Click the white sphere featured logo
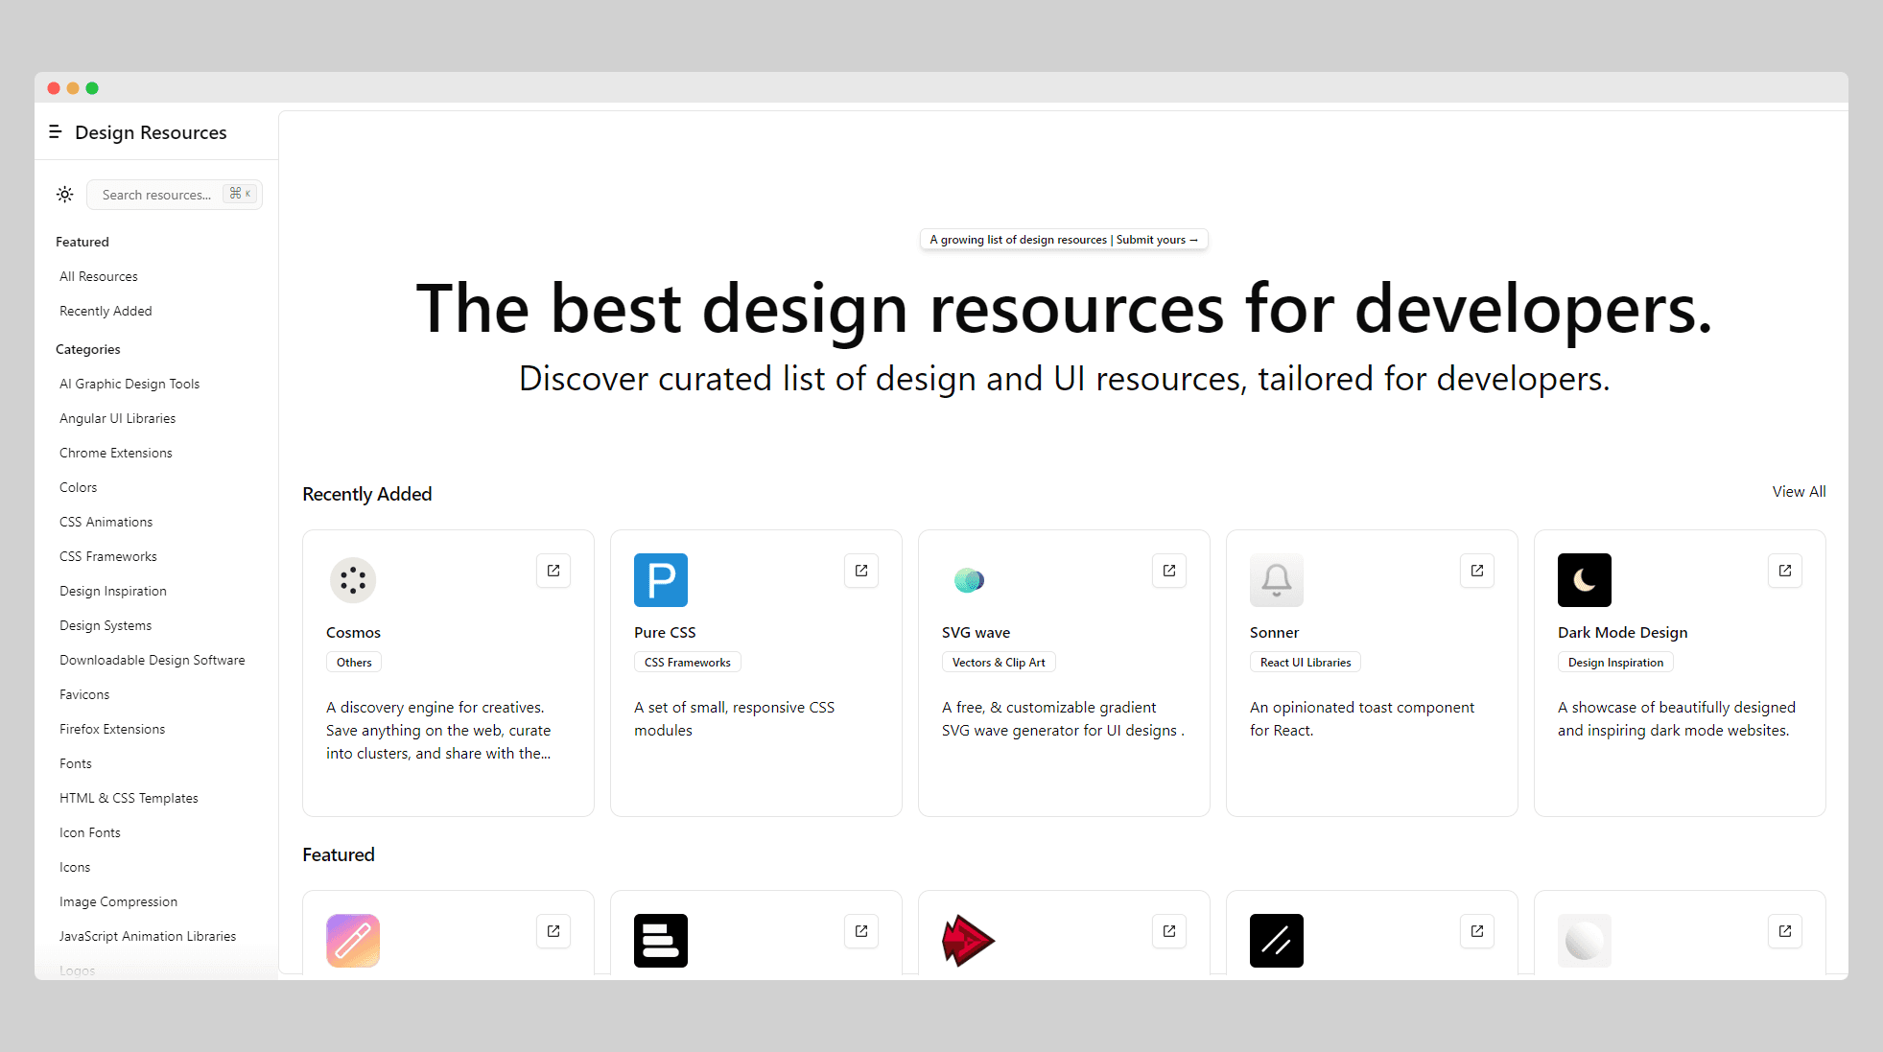This screenshot has height=1052, width=1883. click(1585, 941)
